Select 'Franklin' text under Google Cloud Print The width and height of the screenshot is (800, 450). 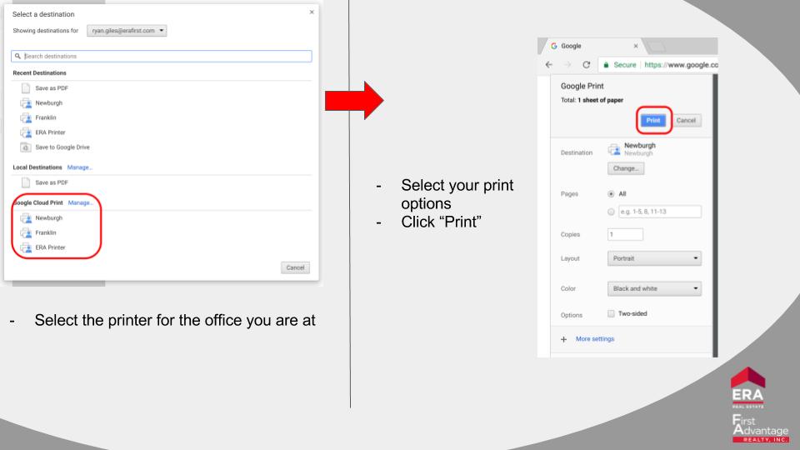[x=46, y=233]
